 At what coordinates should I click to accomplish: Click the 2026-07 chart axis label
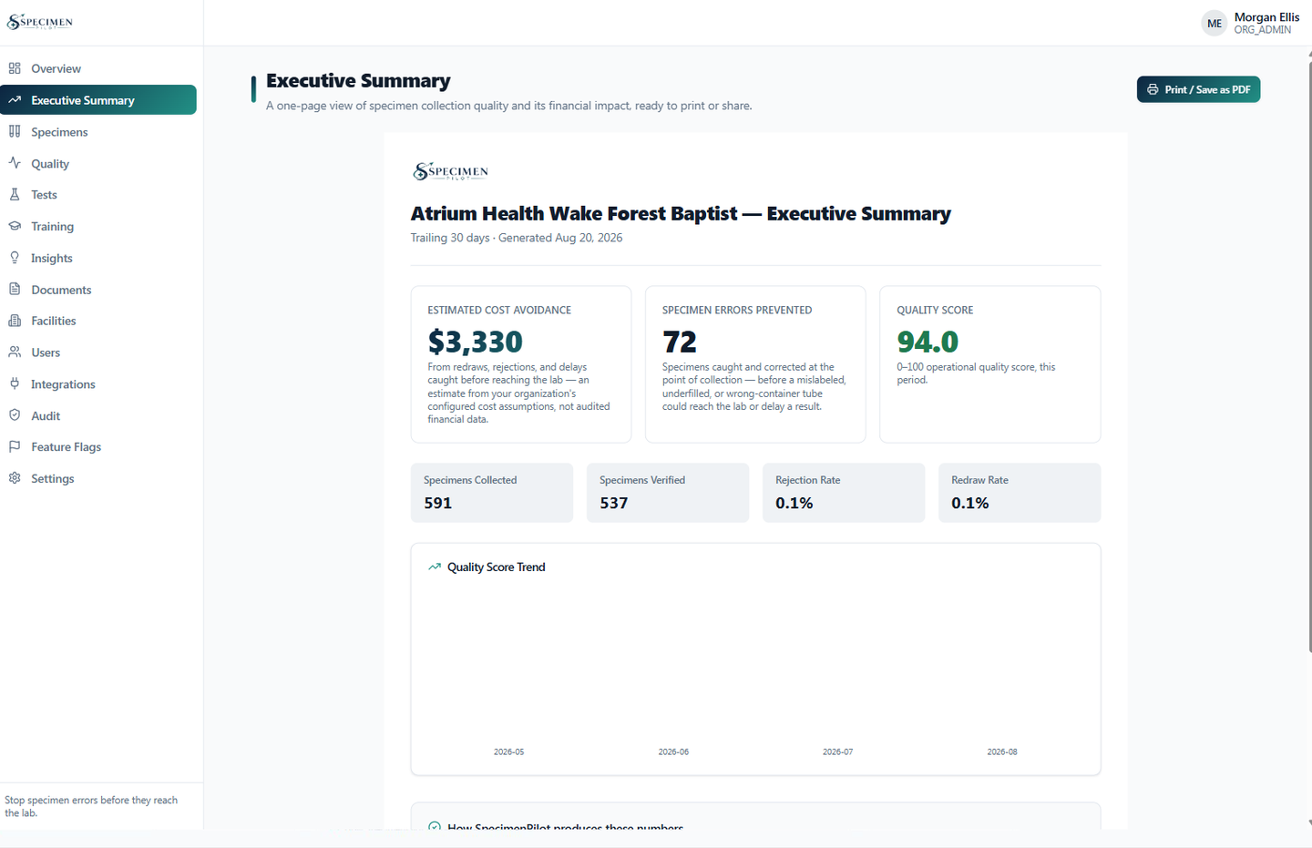click(837, 752)
